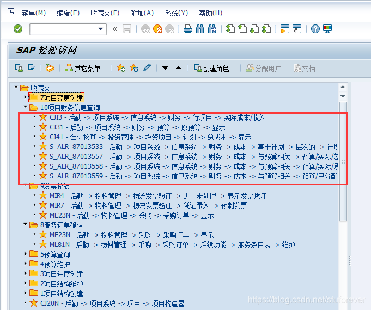The image size is (371, 310).
Task: Open Help with the question mark icon
Action: click(x=315, y=29)
